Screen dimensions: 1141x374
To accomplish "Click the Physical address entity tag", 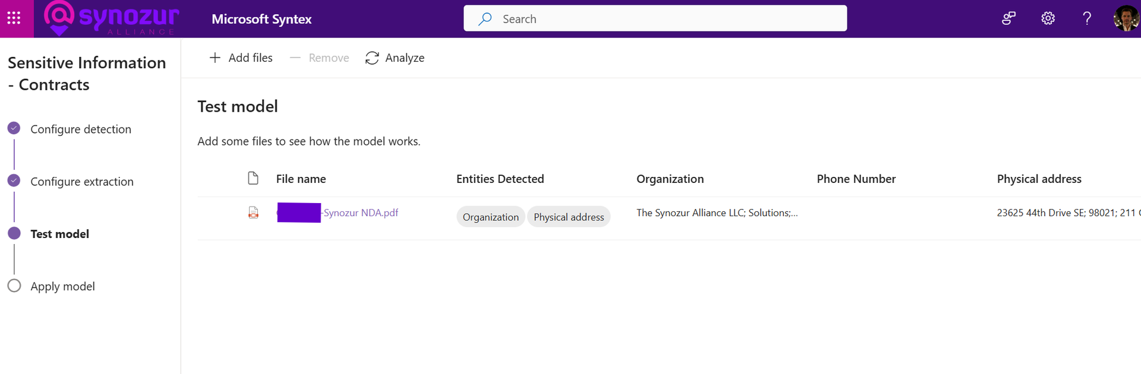I will (569, 217).
